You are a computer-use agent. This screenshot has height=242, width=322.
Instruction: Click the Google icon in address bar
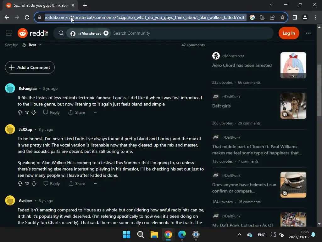pyautogui.click(x=252, y=18)
